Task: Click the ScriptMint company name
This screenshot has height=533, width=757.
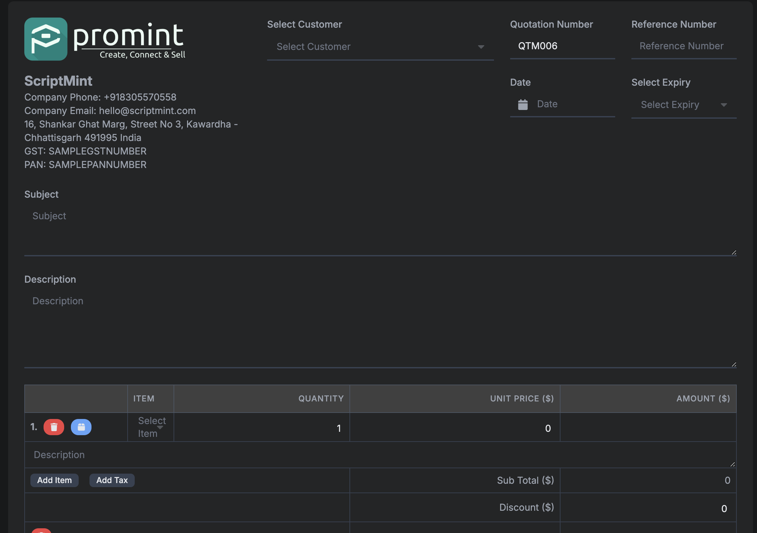Action: pos(58,81)
